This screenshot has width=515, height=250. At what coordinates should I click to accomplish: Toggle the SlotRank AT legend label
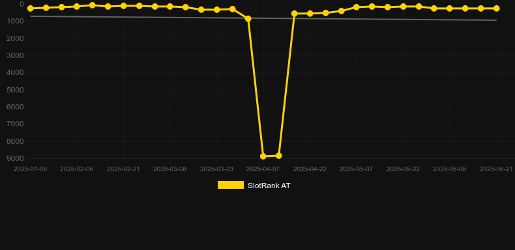(269, 186)
